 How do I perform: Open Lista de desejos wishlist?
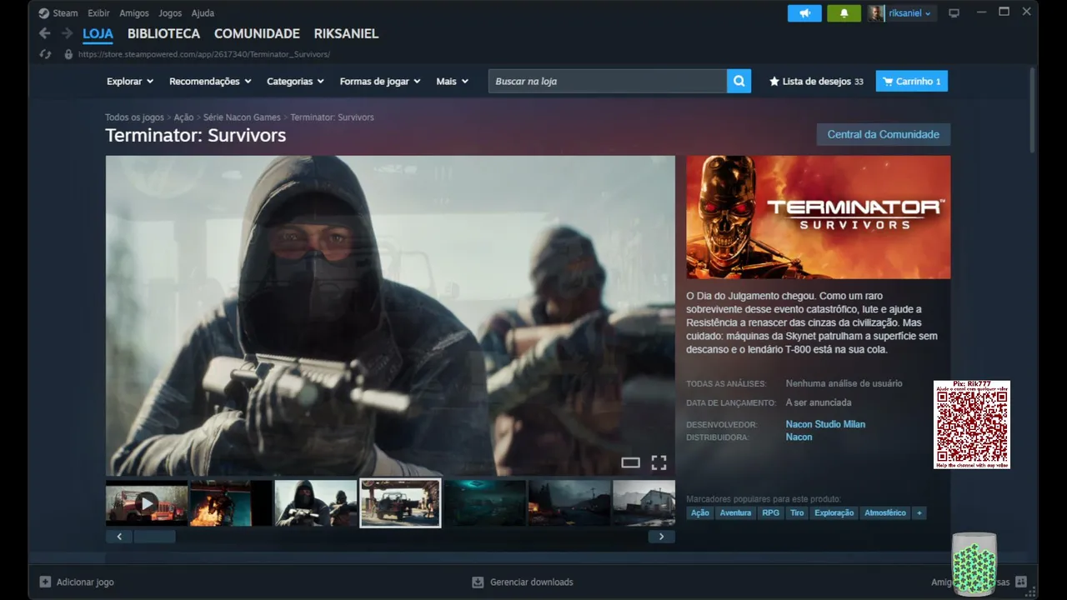tap(816, 82)
